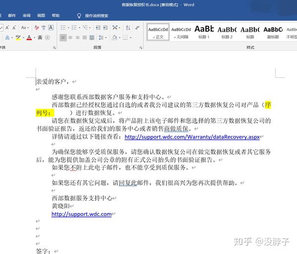Open the 段落 dialog launcher
Image resolution: width=297 pixels, height=254 pixels.
tap(141, 47)
